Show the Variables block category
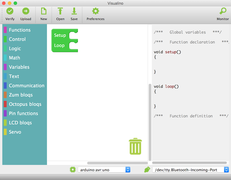The width and height of the screenshot is (231, 180). click(19, 67)
